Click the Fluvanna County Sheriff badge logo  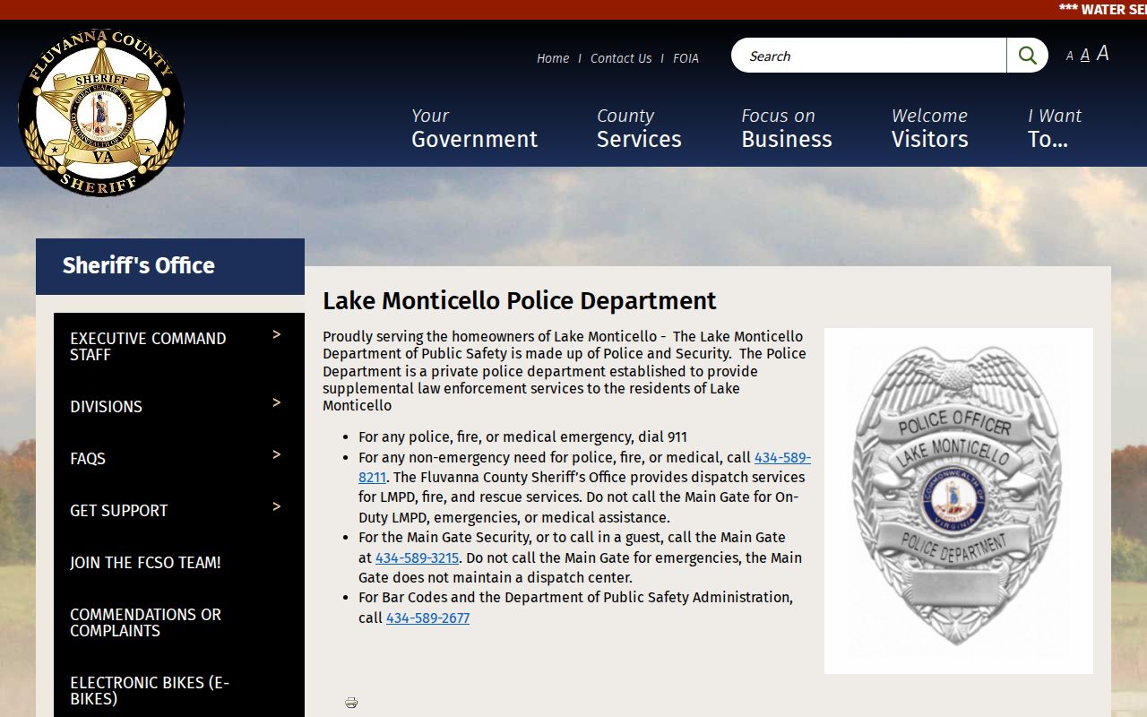[101, 112]
